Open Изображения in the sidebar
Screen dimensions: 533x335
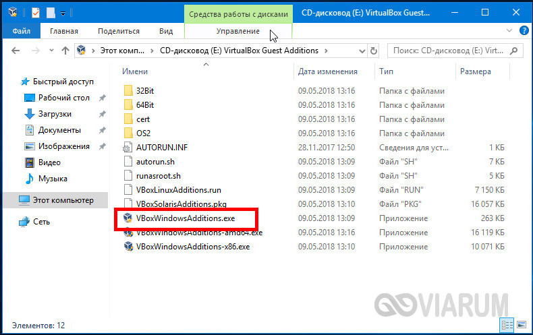tap(64, 146)
